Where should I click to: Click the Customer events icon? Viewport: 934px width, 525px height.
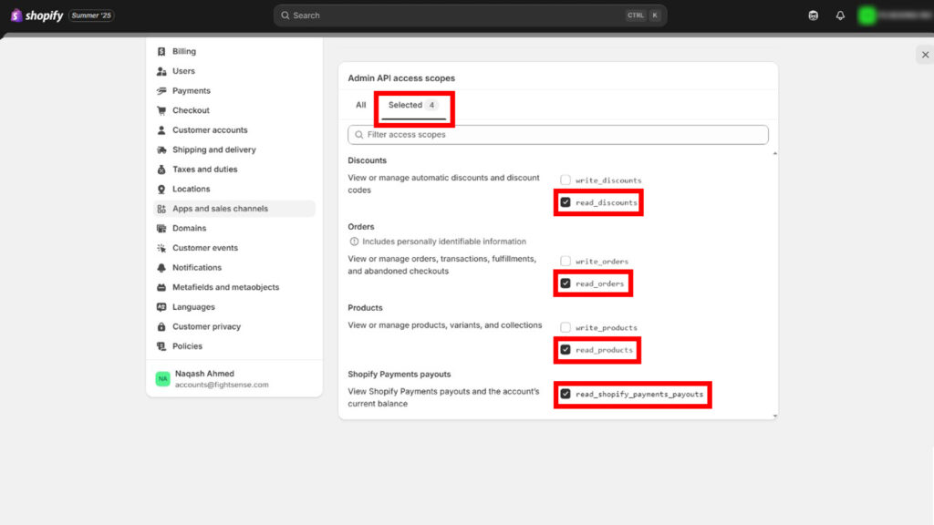(x=161, y=248)
